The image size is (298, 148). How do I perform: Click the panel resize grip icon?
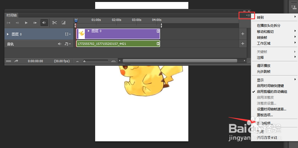coord(249,61)
